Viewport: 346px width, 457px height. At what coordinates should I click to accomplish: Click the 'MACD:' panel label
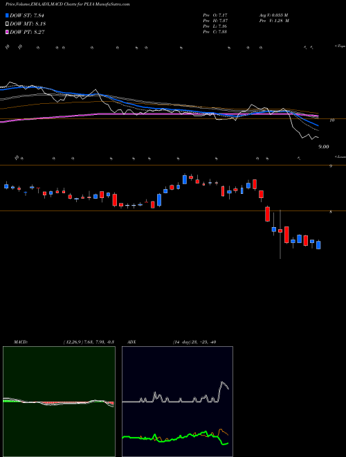pyautogui.click(x=21, y=342)
